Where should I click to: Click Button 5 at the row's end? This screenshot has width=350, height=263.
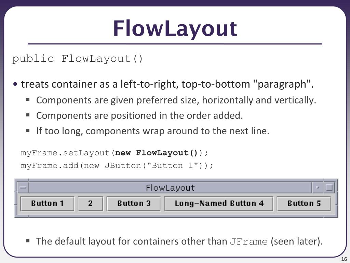pos(304,203)
